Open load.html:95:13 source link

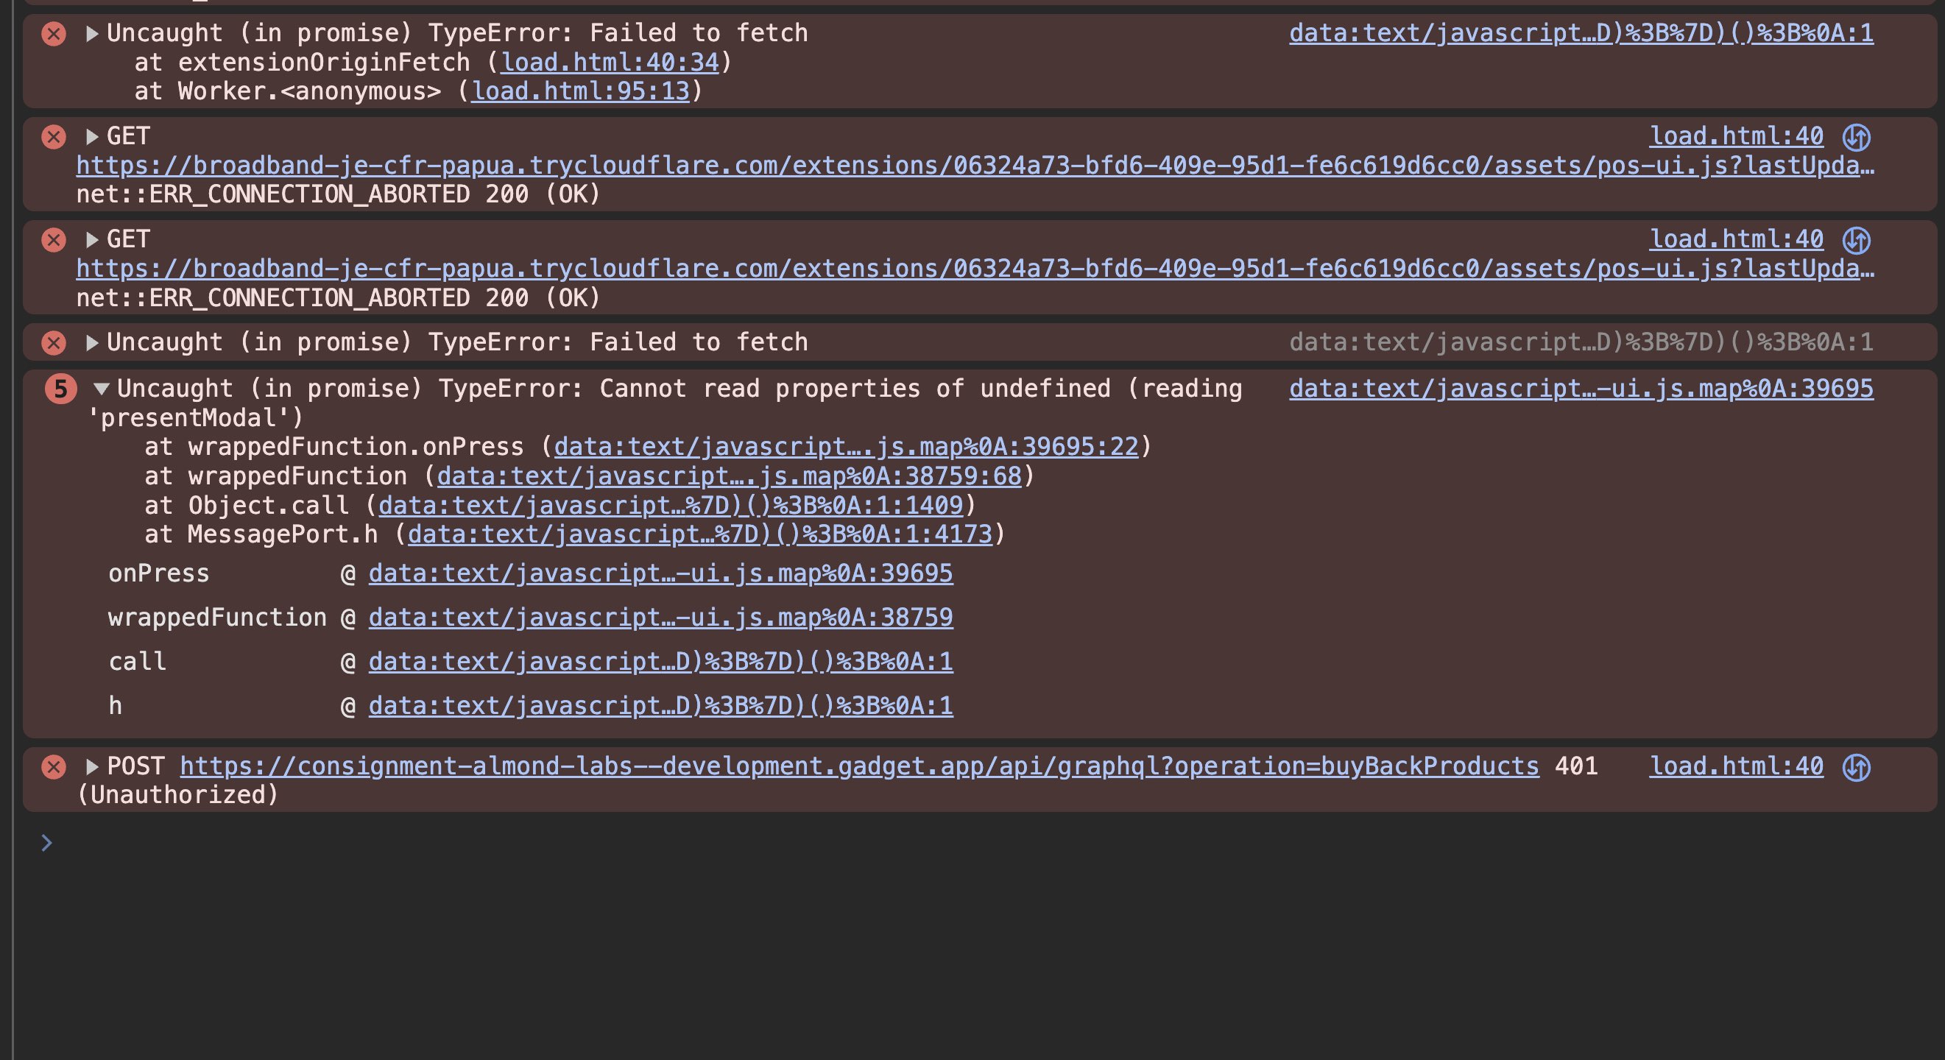[581, 91]
